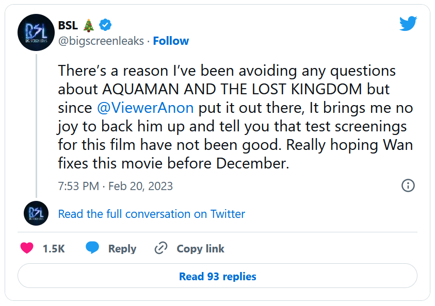Click the reply speech bubble icon
This screenshot has height=306, width=435.
(x=92, y=248)
